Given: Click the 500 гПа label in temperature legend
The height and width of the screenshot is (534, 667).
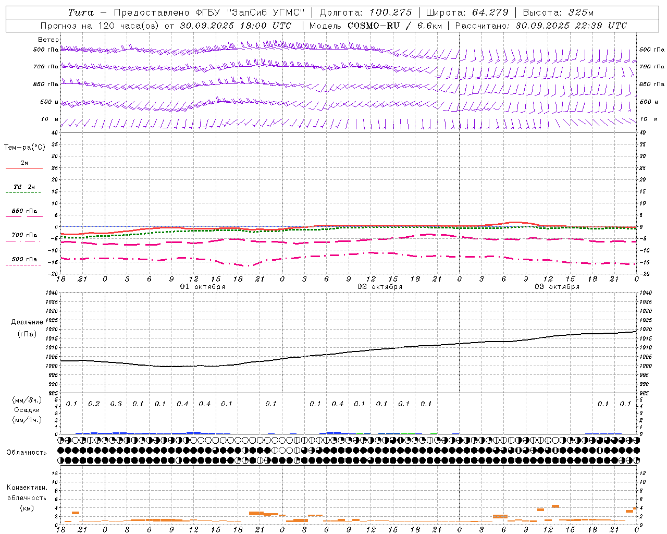Looking at the screenshot, I should pos(24,259).
